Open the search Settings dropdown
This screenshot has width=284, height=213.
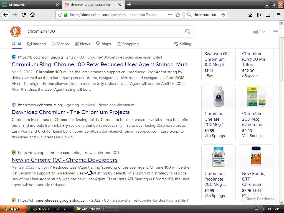(183, 44)
